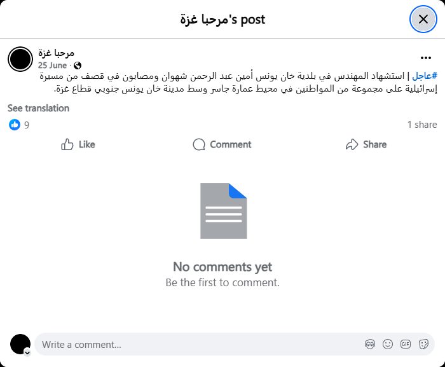View who made the 1 share
This screenshot has height=367, width=445.
click(x=421, y=125)
